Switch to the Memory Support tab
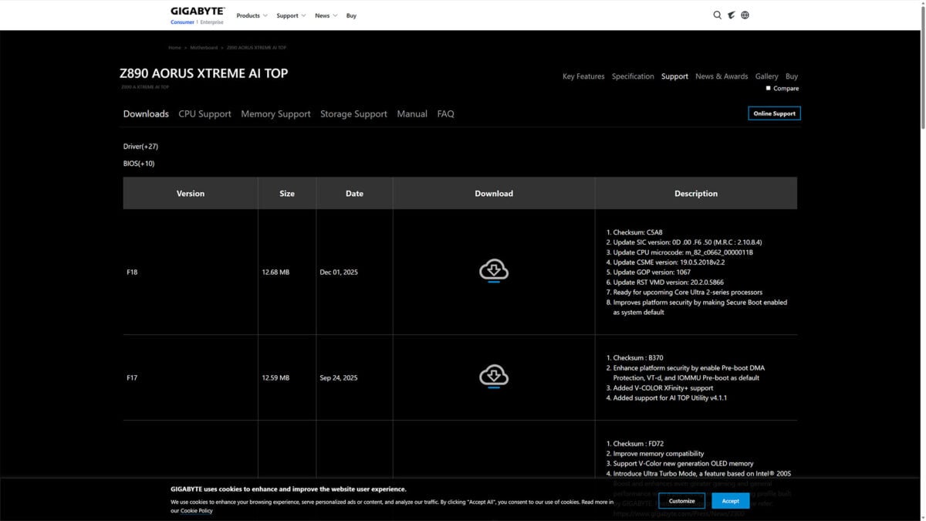This screenshot has width=926, height=521. 275,113
